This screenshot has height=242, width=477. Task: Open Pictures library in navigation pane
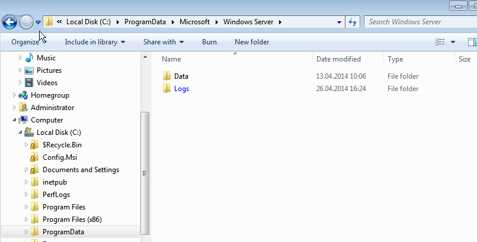coord(49,70)
